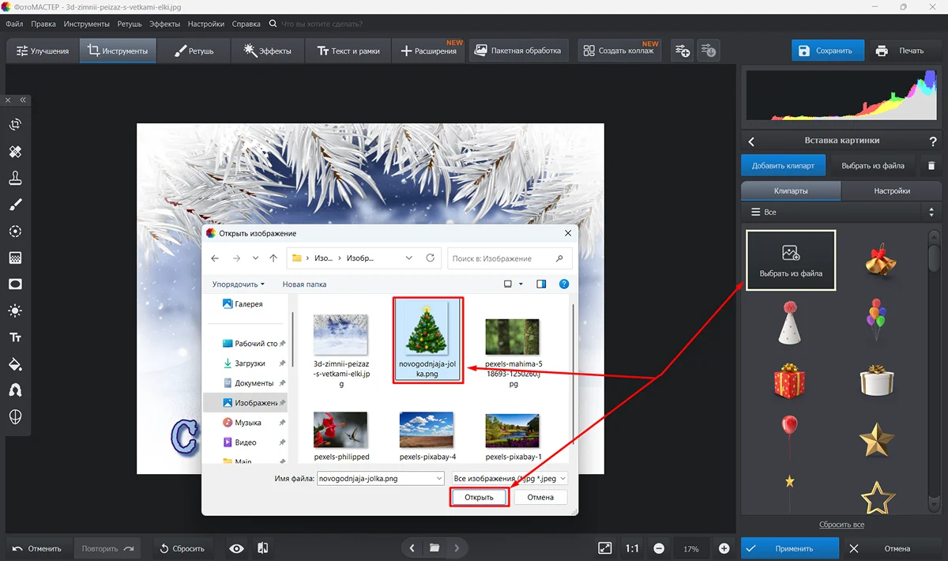Pick the brush tool in left sidebar

point(15,205)
